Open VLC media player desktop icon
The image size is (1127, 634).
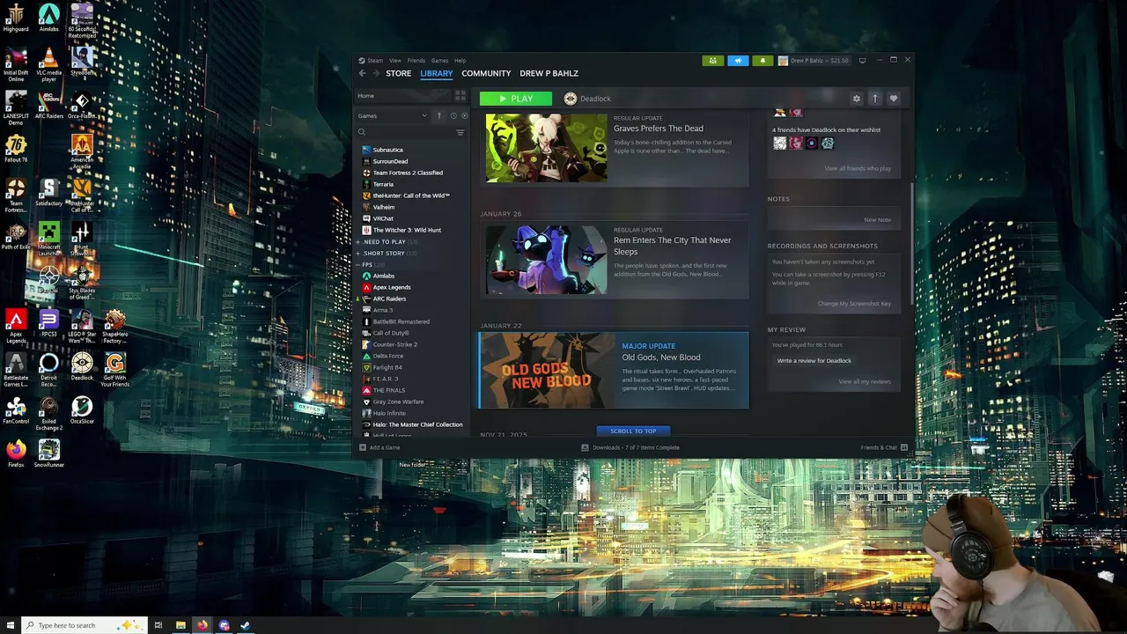(48, 66)
